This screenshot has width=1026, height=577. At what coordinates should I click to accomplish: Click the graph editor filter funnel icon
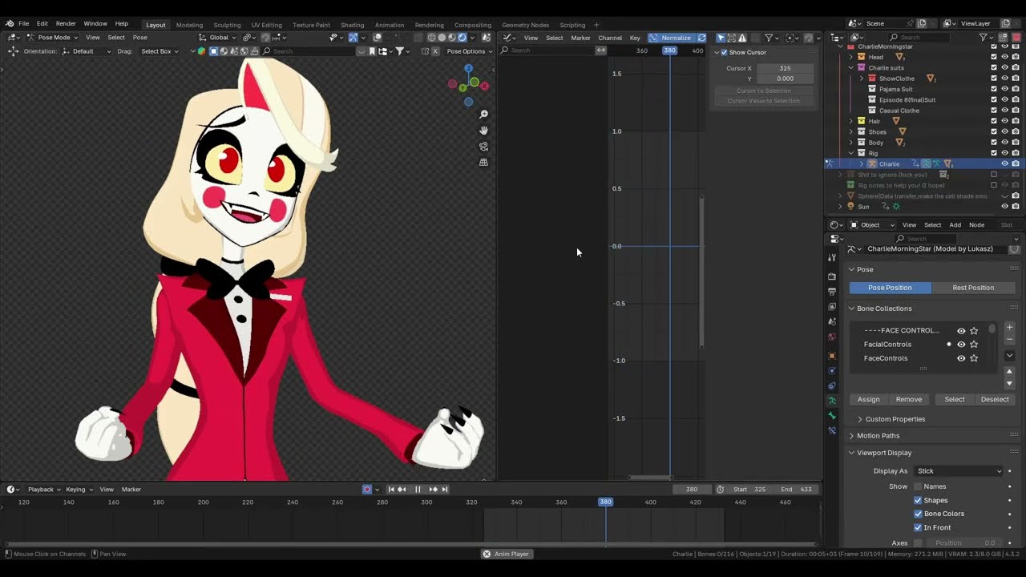click(x=768, y=38)
